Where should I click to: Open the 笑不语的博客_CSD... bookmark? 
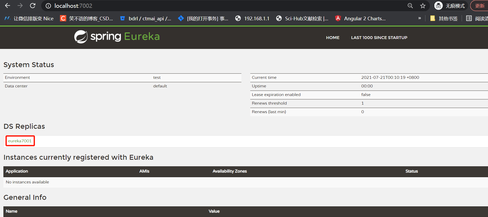pyautogui.click(x=87, y=18)
